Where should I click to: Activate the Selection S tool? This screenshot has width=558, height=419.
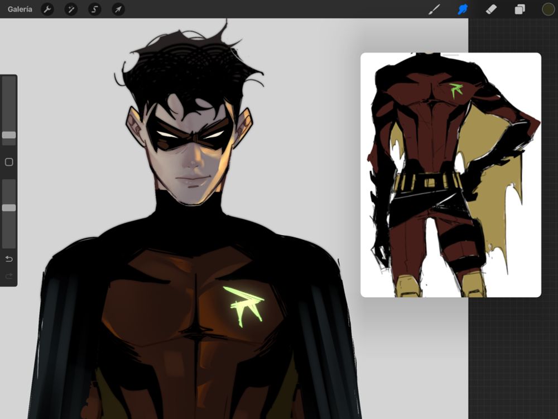[95, 9]
